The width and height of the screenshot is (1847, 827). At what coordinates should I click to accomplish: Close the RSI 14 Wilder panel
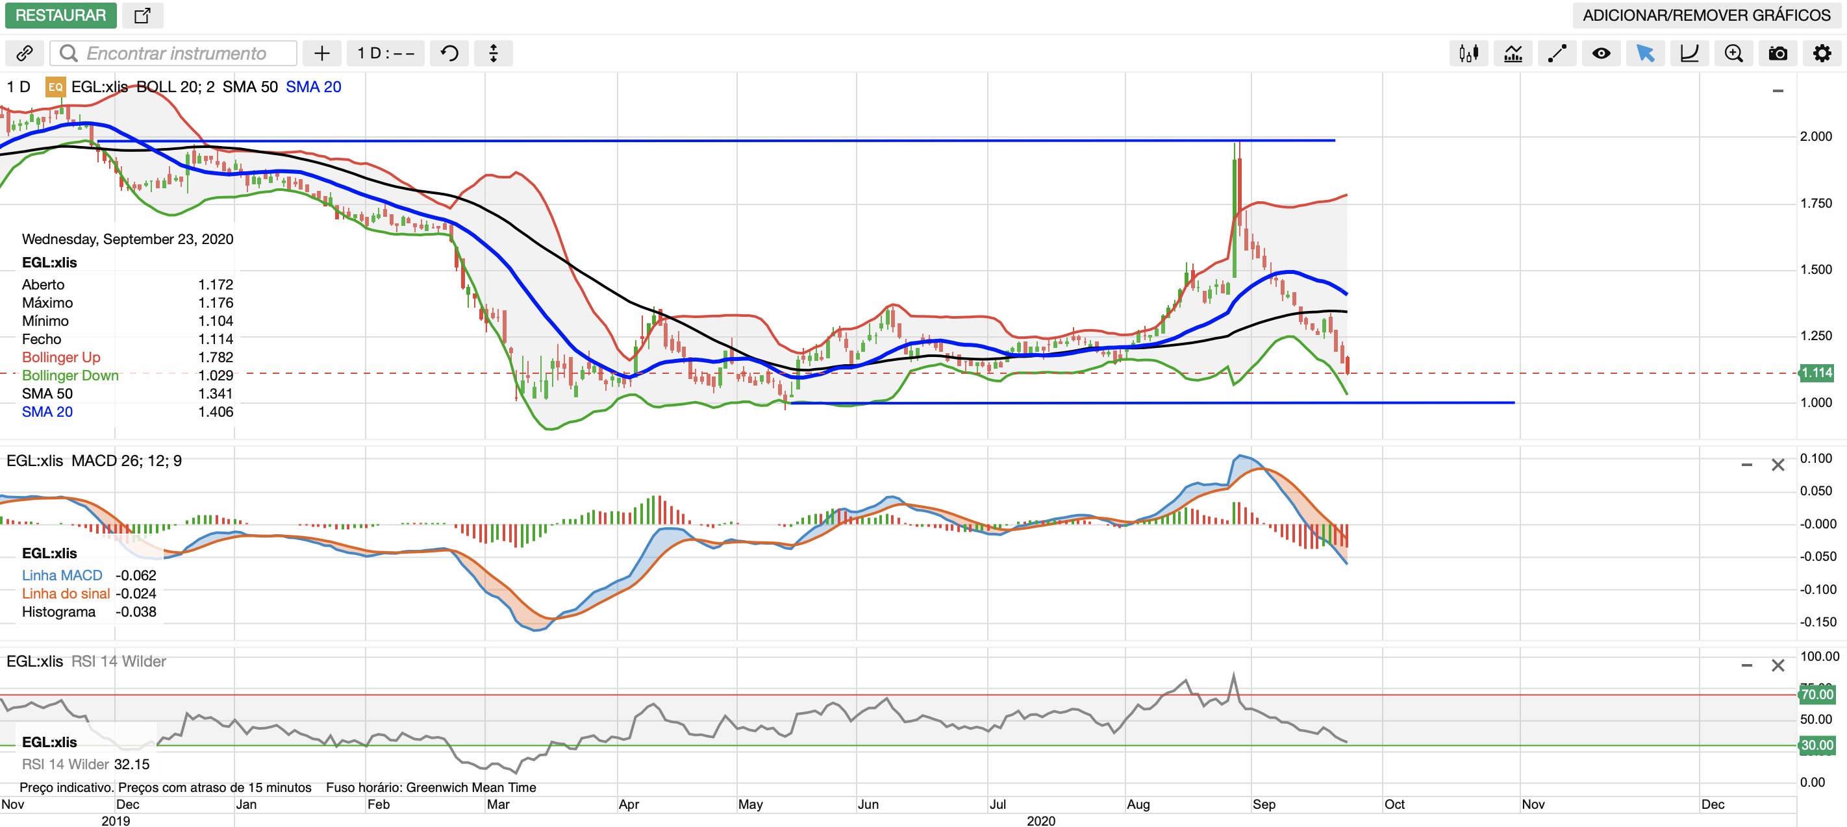(x=1778, y=666)
